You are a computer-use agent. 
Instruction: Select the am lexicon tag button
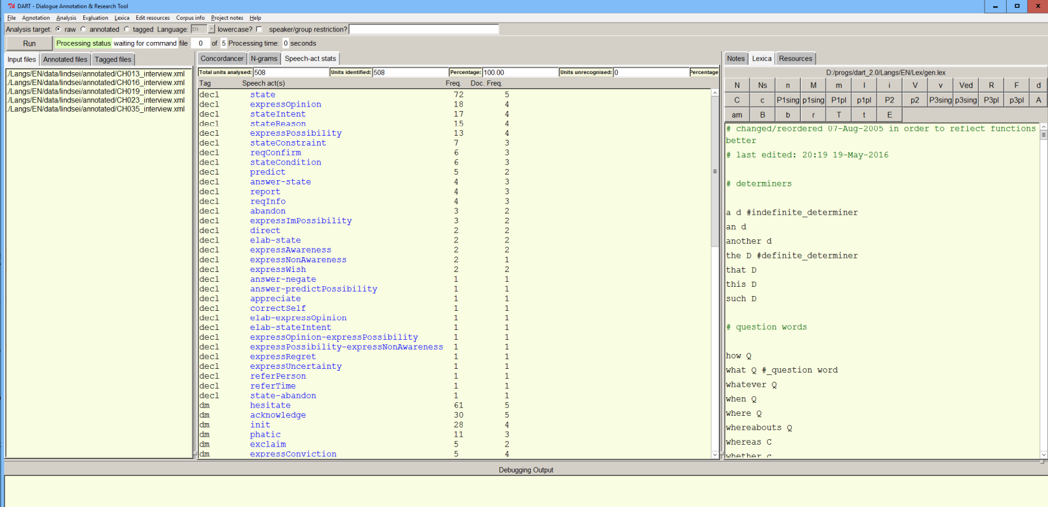click(737, 115)
